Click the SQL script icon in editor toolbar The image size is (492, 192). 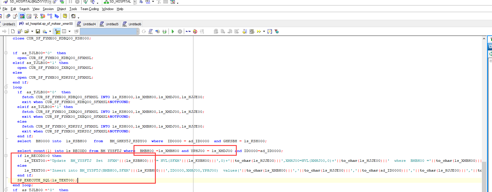(x=151, y=31)
